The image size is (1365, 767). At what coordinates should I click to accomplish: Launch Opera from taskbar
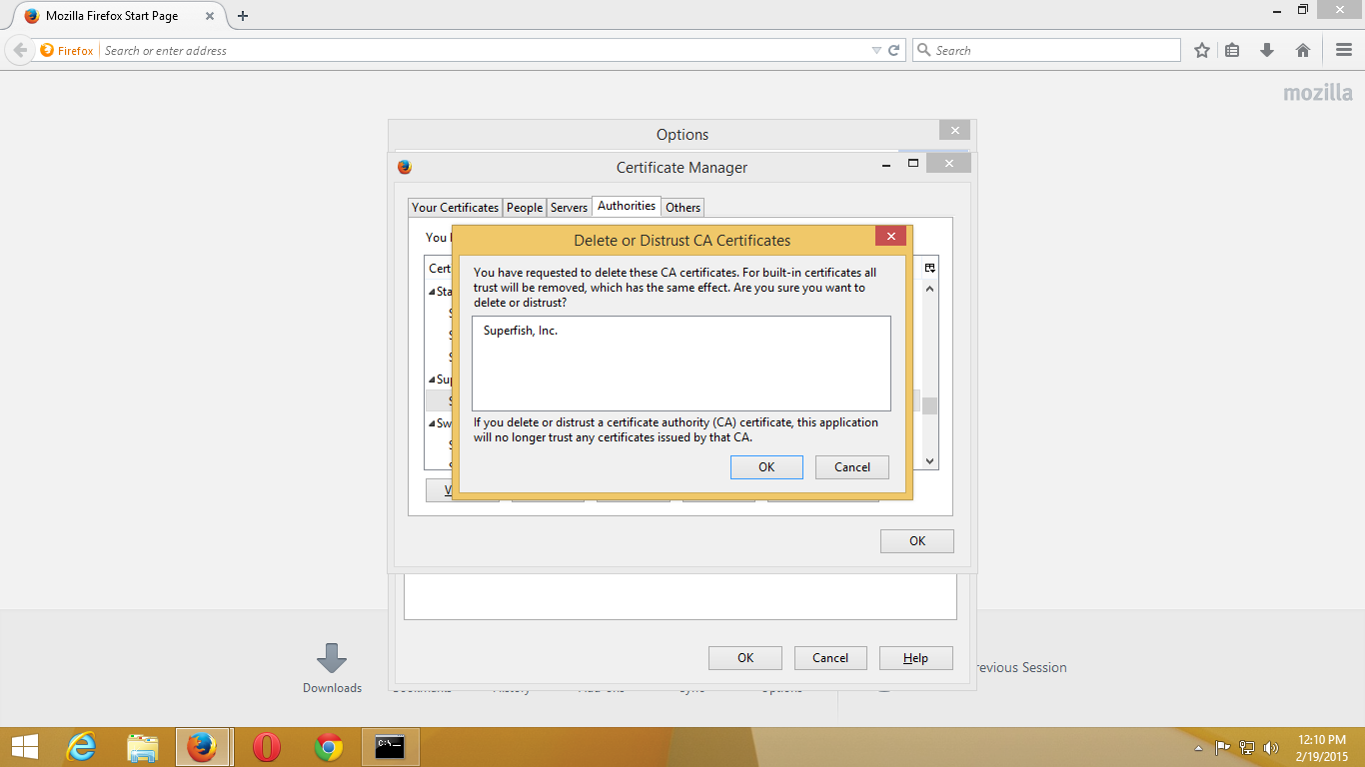[266, 747]
